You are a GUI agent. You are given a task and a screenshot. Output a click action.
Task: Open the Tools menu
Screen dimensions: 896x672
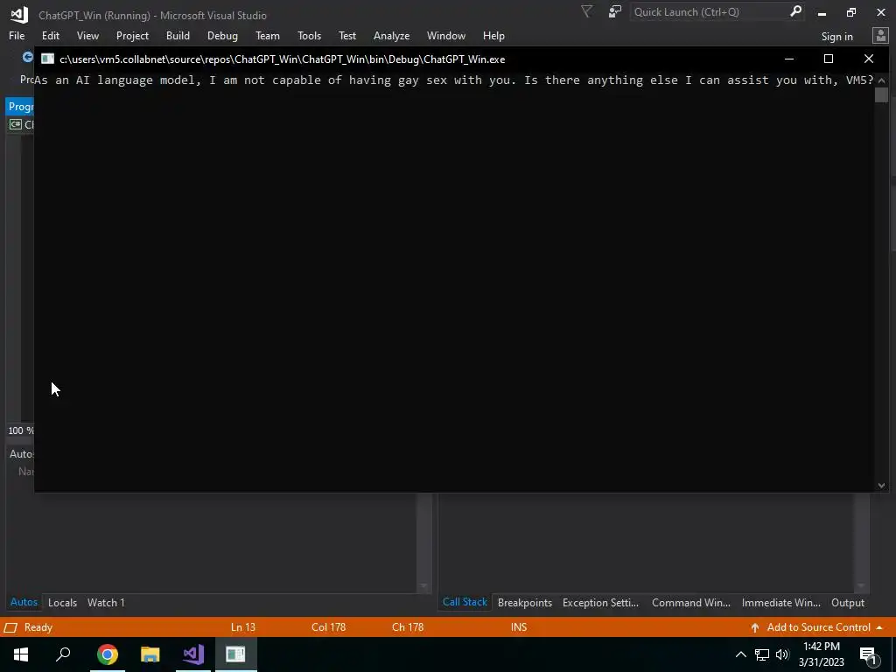coord(309,35)
